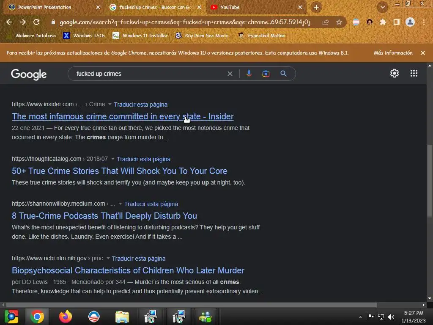Go forward one page

pyautogui.click(x=23, y=22)
